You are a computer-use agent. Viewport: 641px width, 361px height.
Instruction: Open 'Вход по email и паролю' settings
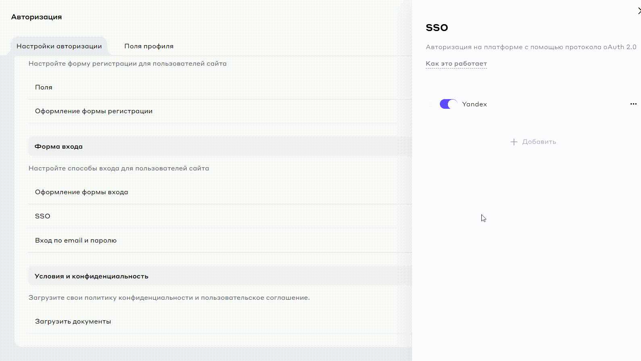76,241
